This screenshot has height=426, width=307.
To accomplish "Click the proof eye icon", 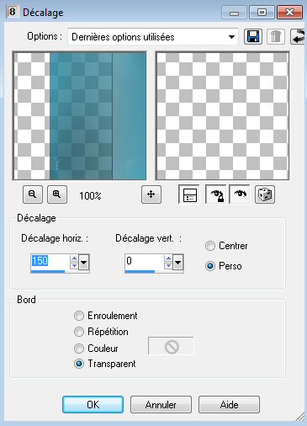I will 240,194.
